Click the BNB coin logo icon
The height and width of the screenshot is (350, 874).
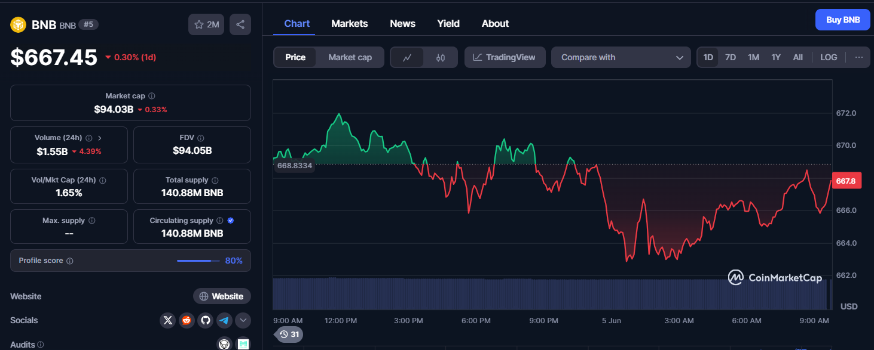[19, 24]
